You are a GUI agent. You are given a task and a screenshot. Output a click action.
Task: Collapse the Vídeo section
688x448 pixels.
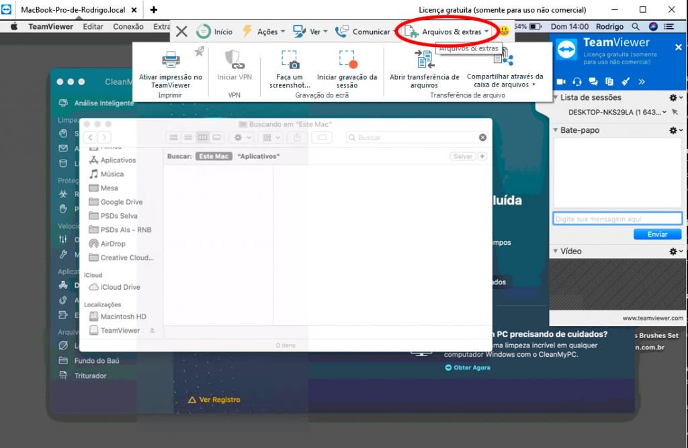pos(556,251)
